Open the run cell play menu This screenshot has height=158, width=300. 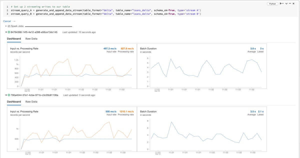[x=282, y=3]
